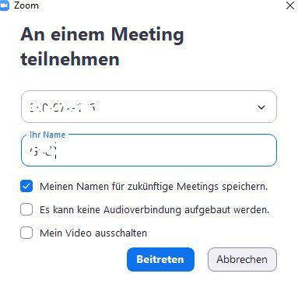Click the An einem Meeting teilnehmen heading
The height and width of the screenshot is (291, 298).
102,47
